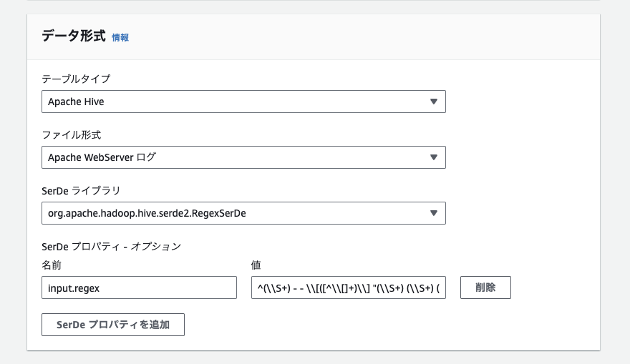Open the Apache Hive table type dropdown
Screen dimensions: 630x364
[243, 102]
